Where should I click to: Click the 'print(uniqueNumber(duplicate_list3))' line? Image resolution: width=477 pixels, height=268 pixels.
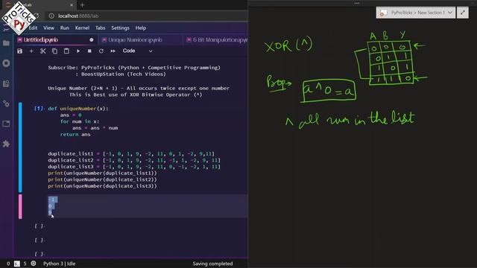102,186
